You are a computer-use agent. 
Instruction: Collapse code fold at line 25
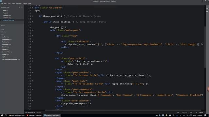pos(32,22)
